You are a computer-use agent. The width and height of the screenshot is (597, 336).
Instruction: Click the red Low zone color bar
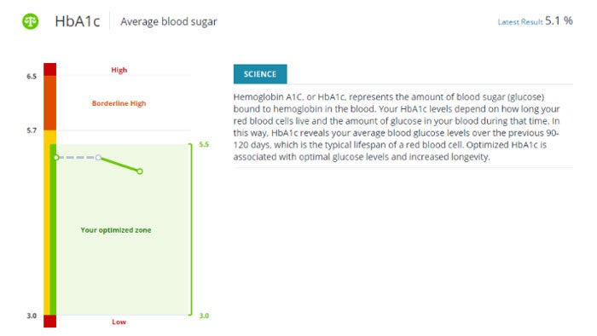[x=49, y=322]
